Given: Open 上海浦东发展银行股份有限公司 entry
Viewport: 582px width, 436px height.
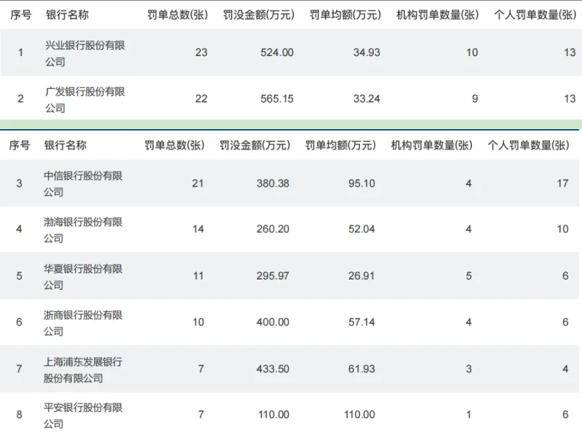Looking at the screenshot, I should click(x=83, y=370).
